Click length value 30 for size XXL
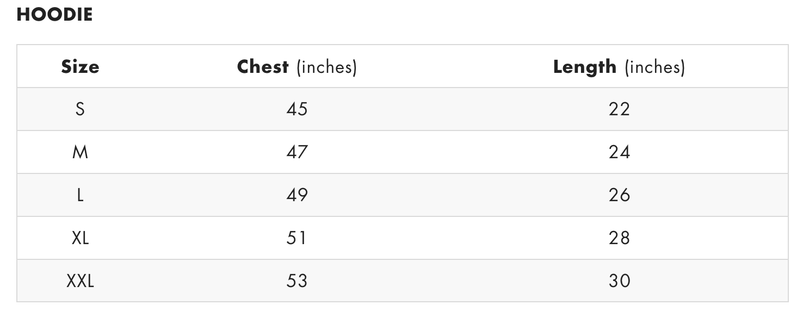Viewport: 803px width, 311px height. pos(619,281)
